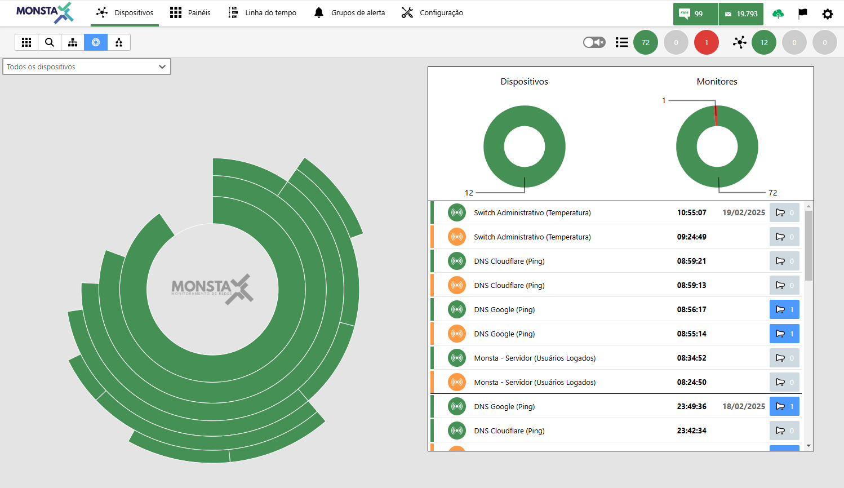Click the search magnifier view icon
The image size is (844, 488).
(x=50, y=42)
